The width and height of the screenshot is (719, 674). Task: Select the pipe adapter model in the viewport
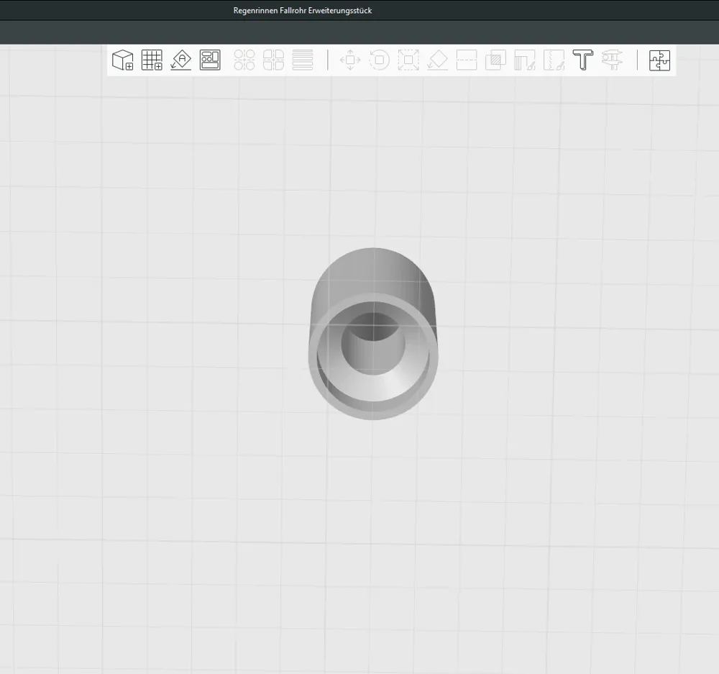tap(373, 331)
